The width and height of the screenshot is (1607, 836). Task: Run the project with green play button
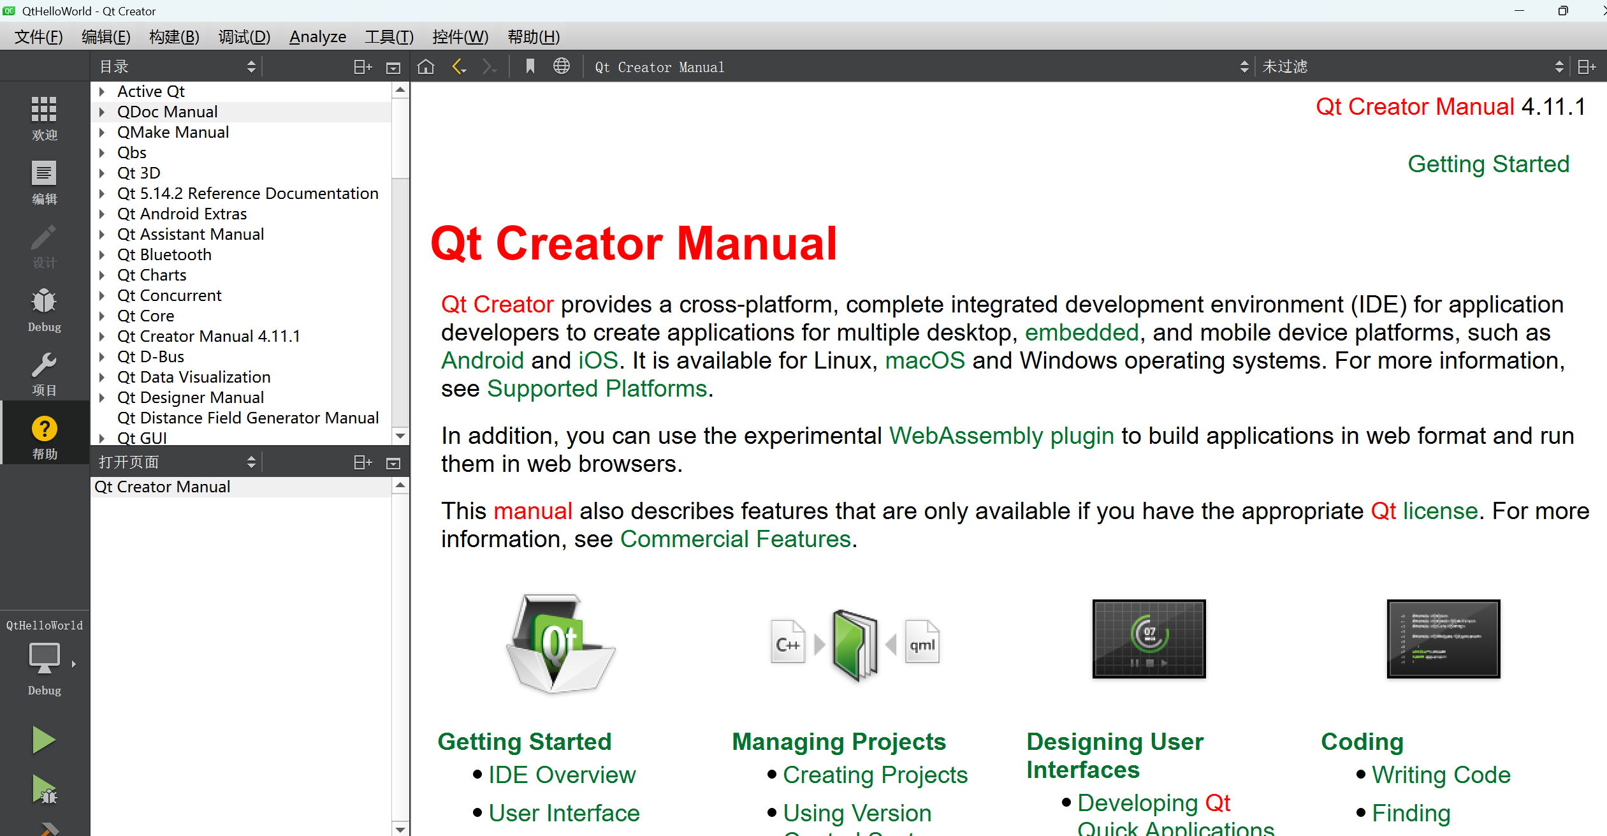point(44,740)
